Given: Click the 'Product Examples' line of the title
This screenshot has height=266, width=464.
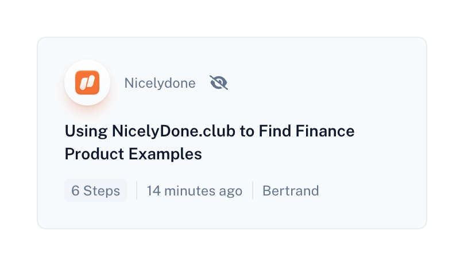Looking at the screenshot, I should 133,154.
